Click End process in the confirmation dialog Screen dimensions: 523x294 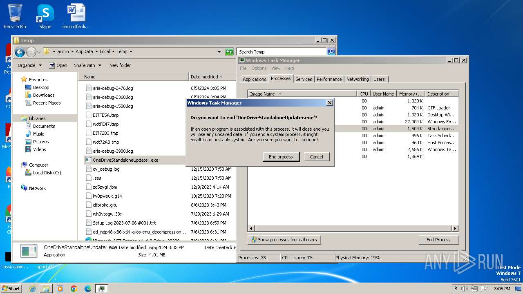pyautogui.click(x=281, y=157)
